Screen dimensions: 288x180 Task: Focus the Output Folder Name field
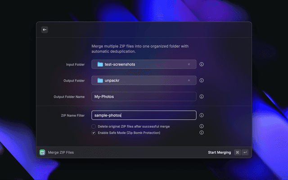[144, 97]
